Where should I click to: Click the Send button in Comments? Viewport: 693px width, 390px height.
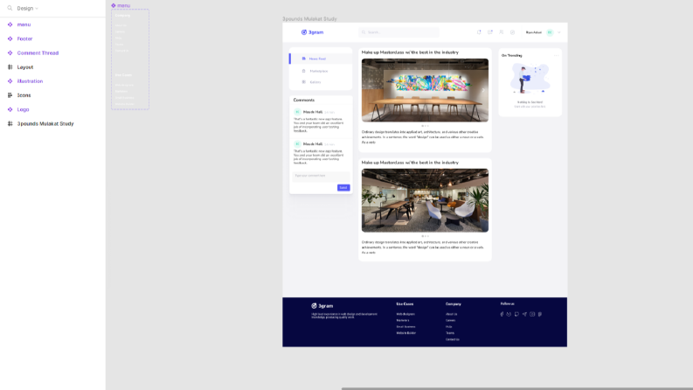pyautogui.click(x=343, y=187)
